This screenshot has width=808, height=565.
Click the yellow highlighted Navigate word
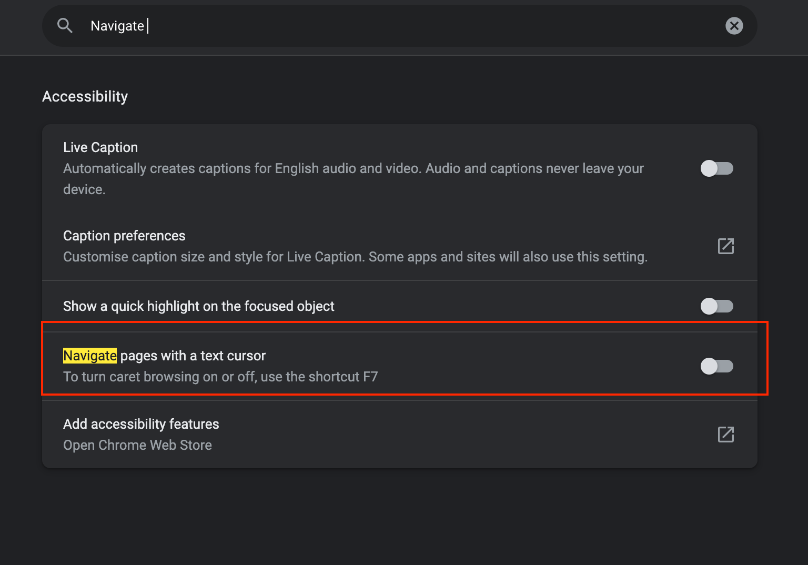(x=90, y=356)
